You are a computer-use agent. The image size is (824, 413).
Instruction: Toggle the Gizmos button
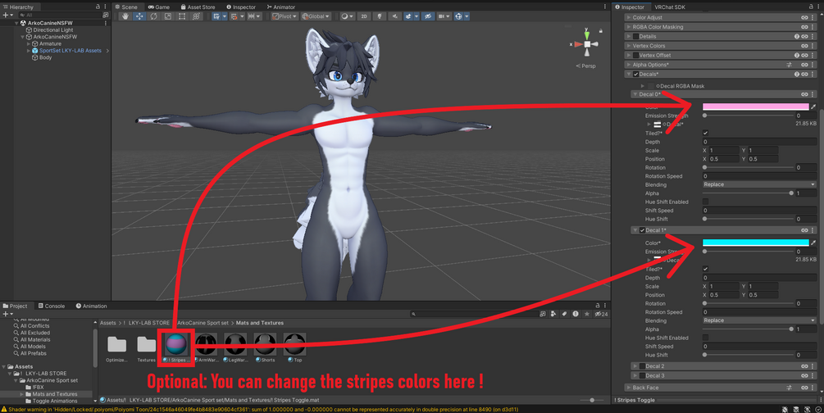pos(460,16)
